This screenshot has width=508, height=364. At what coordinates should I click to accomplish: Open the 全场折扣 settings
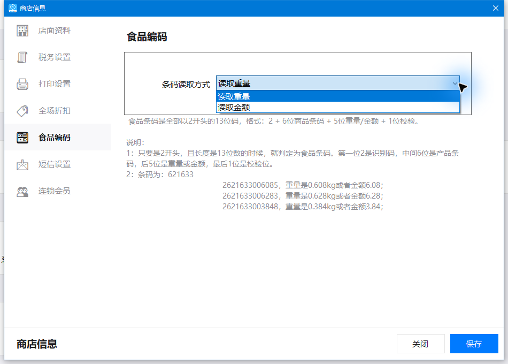[x=58, y=111]
